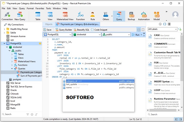Open the Backup toolbar icon
This screenshot has width=184, height=122.
click(131, 16)
